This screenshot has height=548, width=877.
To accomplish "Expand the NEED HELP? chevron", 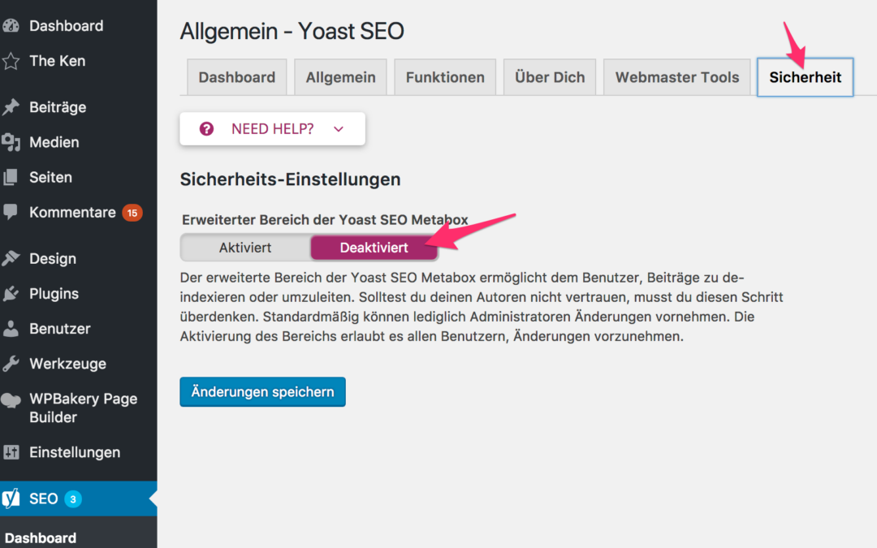I will click(339, 129).
